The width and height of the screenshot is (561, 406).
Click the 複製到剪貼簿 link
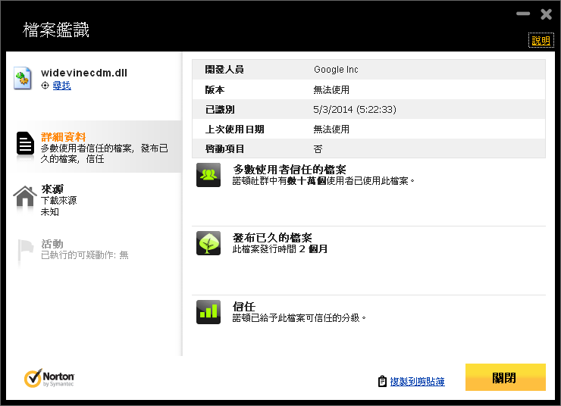pos(417,381)
